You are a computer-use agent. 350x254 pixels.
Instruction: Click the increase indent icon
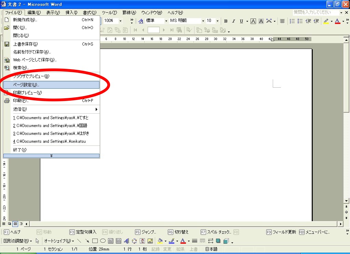click(316, 21)
